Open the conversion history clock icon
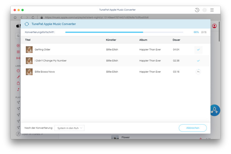 [197, 10]
